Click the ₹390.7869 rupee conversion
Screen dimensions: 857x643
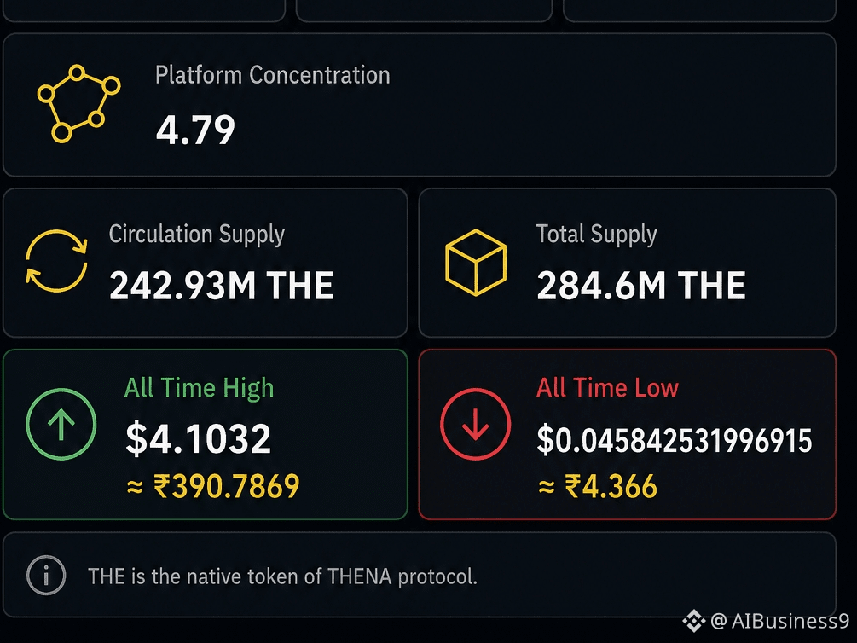213,486
